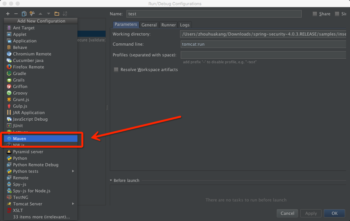Viewport: 350px width, 221px height.
Task: Enable Resolve Workspace artifacts checkbox
Action: [116, 69]
